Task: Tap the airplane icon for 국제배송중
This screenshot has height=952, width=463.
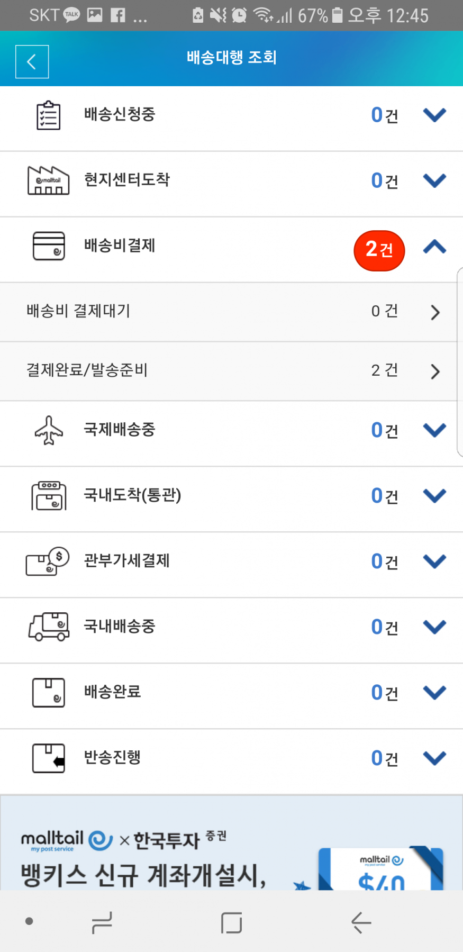Action: (49, 430)
